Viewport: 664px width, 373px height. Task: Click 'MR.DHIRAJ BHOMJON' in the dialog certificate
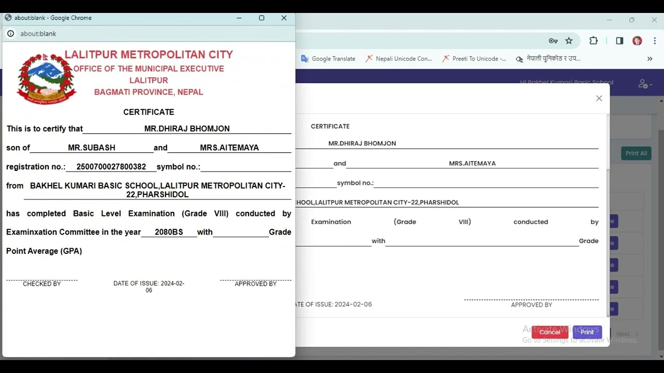pyautogui.click(x=362, y=144)
